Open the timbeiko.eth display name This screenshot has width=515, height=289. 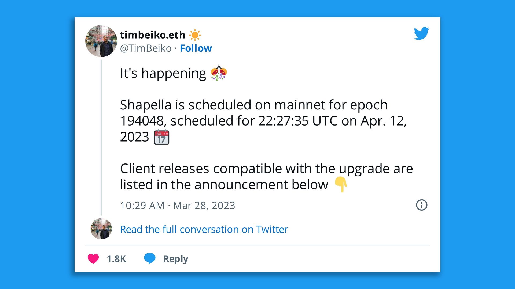pyautogui.click(x=153, y=35)
